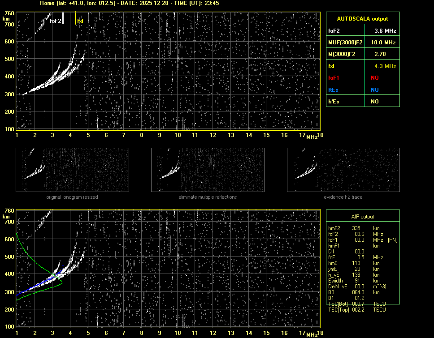
Task: Click the AUTOSCALA output header
Action: pos(362,19)
